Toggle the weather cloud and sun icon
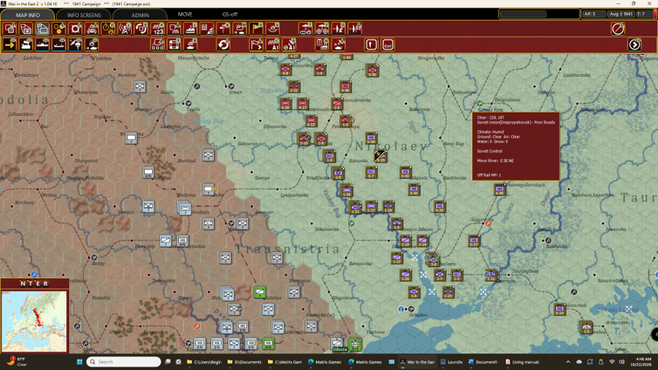Image resolution: width=658 pixels, height=370 pixels. [240, 29]
